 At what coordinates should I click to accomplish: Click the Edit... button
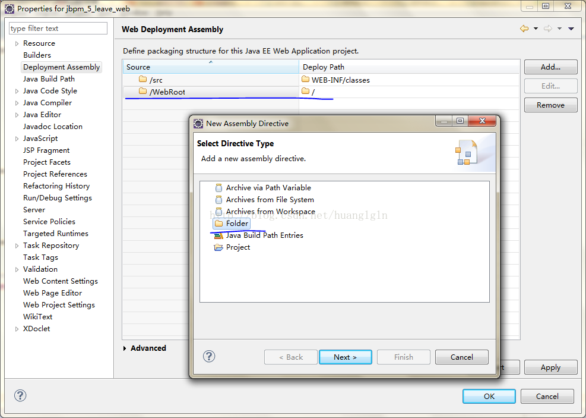coord(550,86)
